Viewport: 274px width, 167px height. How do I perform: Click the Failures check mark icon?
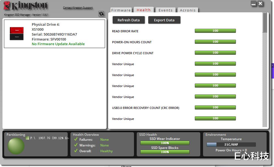[x=76, y=139]
